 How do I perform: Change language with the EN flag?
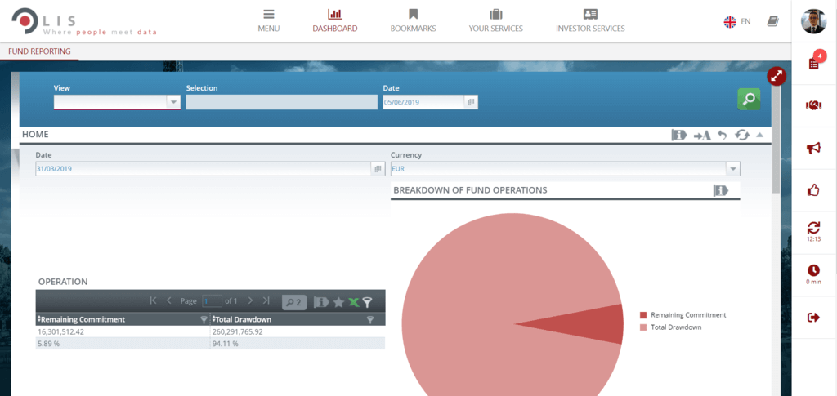tap(736, 21)
